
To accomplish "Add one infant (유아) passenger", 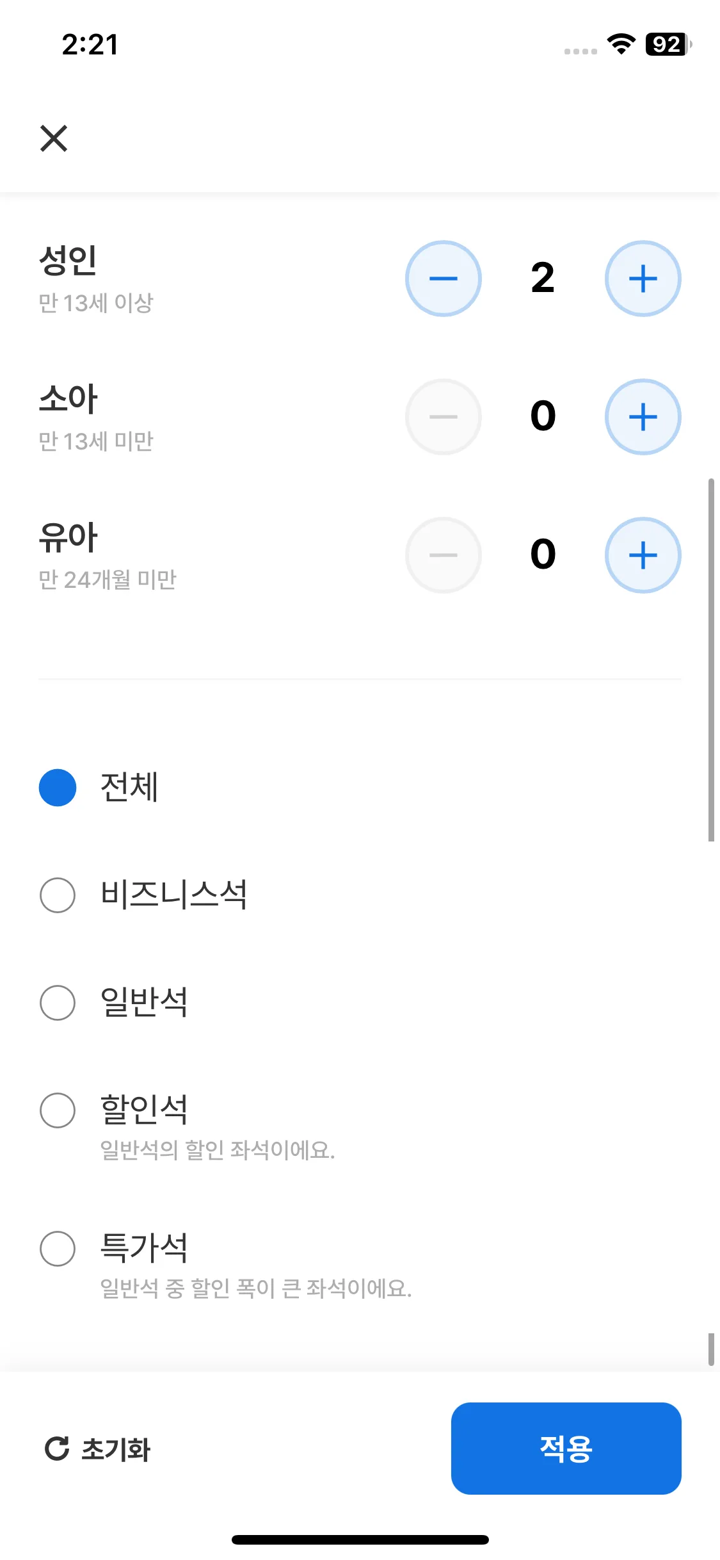I will (643, 555).
